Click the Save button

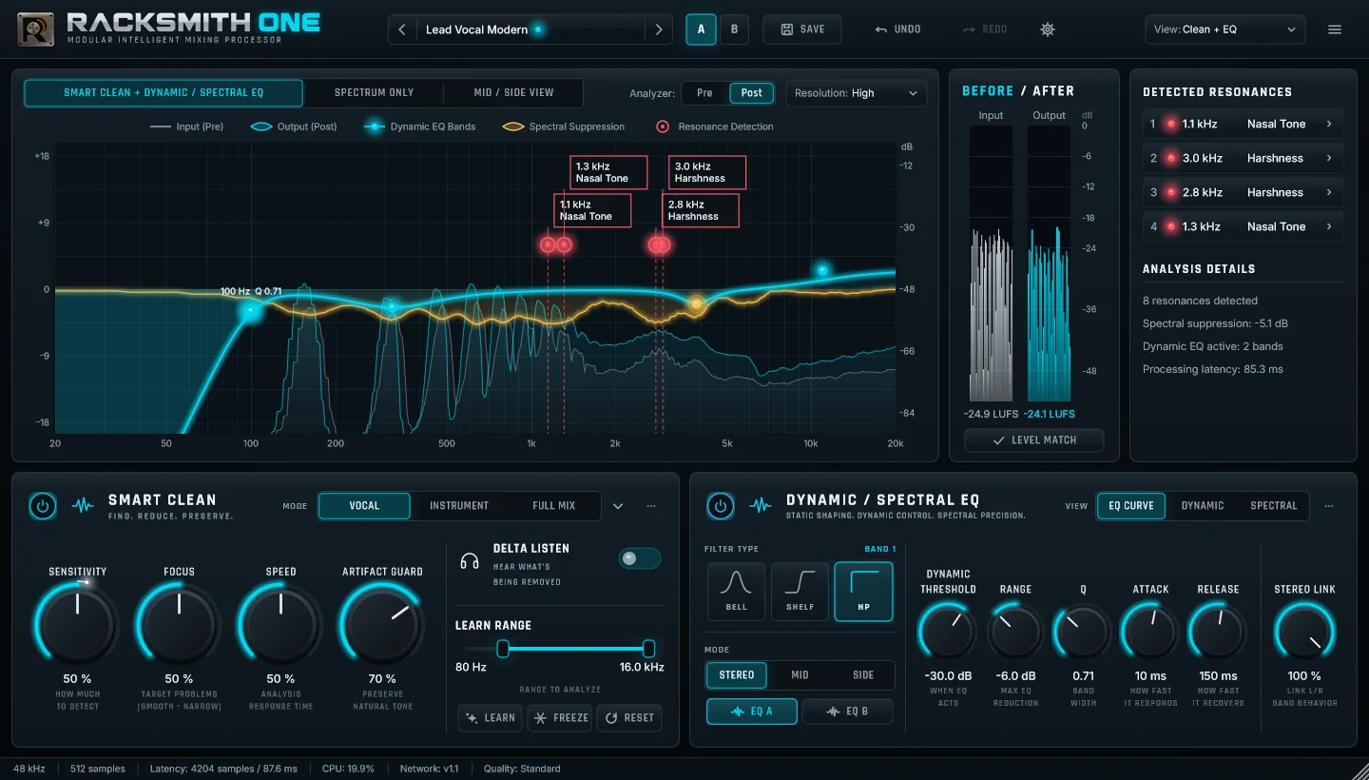tap(802, 29)
